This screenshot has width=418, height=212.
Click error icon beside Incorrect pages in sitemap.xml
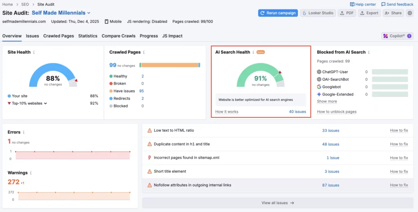coord(149,158)
